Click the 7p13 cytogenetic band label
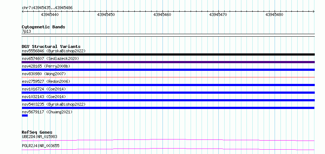The height and width of the screenshot is (154, 325). point(26,31)
